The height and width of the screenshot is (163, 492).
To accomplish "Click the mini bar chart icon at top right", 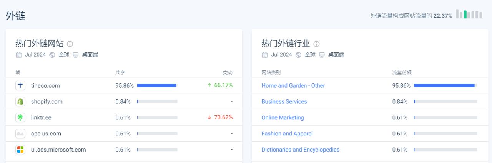I will (x=469, y=15).
